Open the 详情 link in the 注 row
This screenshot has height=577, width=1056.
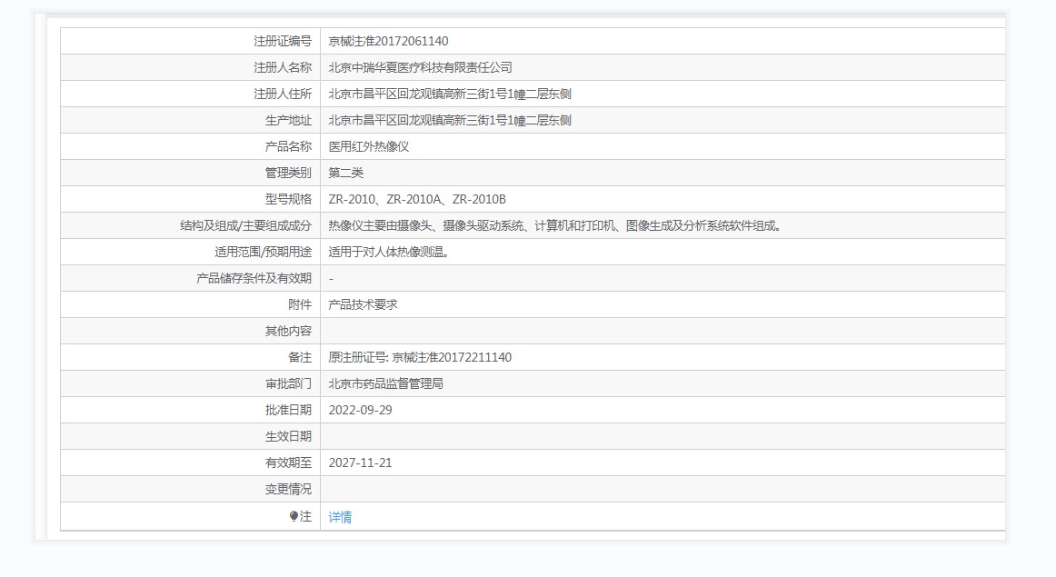(x=340, y=516)
